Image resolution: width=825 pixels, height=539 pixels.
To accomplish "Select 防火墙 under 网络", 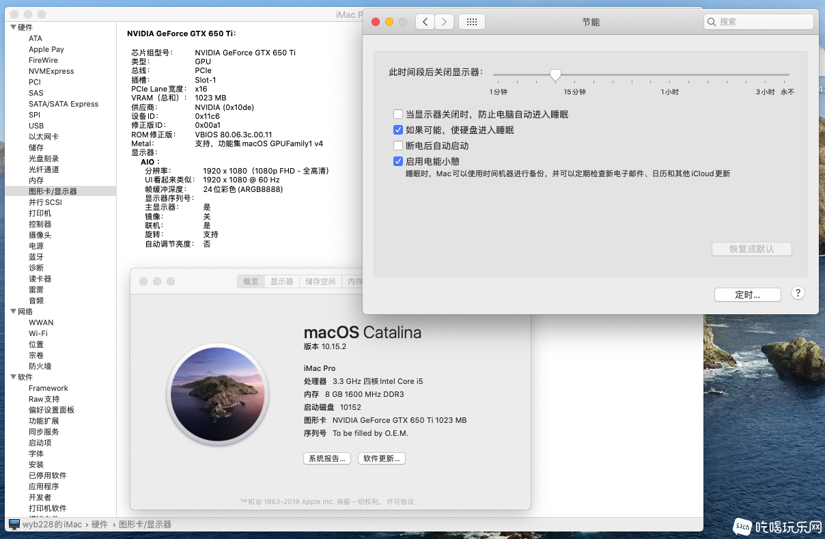I will point(40,366).
